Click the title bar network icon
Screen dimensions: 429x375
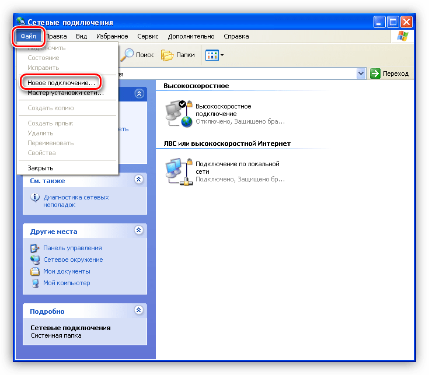coord(20,22)
